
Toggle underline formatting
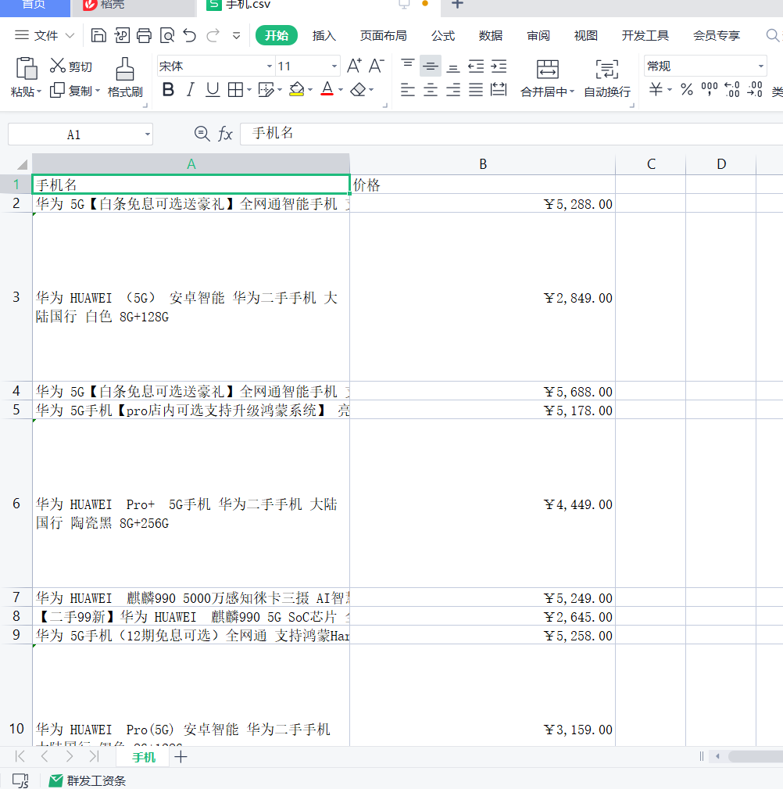click(213, 90)
